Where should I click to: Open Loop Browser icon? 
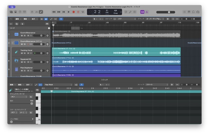[193, 12]
